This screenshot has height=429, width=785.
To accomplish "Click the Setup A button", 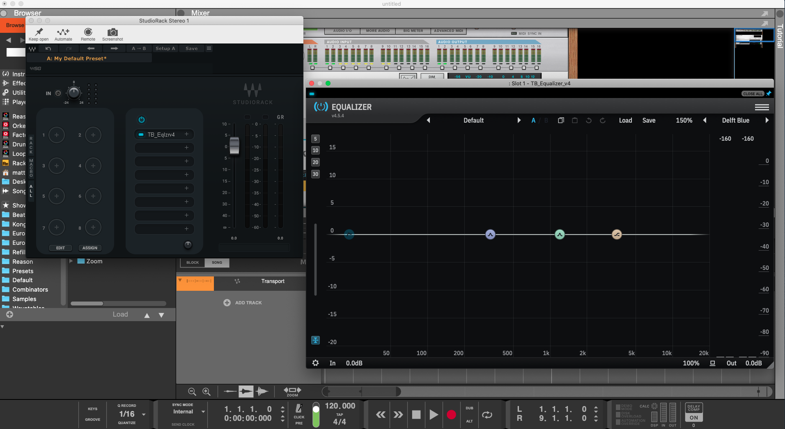I will [x=165, y=48].
